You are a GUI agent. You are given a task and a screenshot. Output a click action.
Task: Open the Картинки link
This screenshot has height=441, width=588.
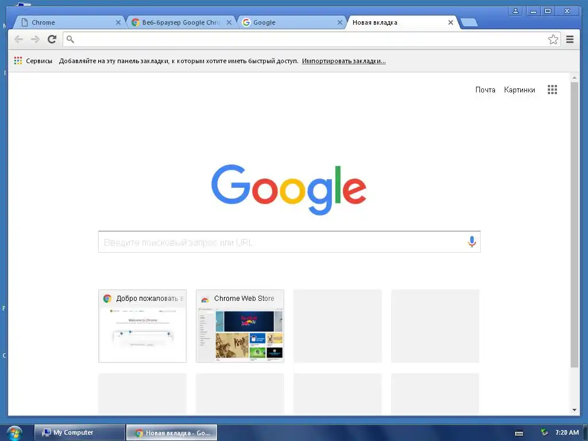coord(519,90)
